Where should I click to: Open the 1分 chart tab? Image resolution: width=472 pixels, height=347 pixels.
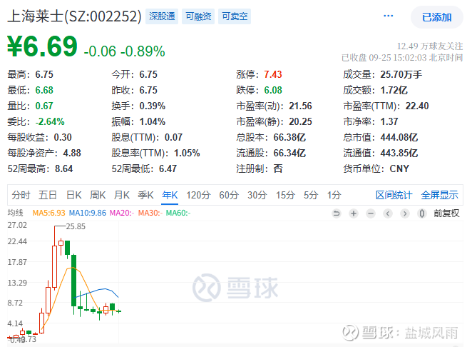pyautogui.click(x=334, y=195)
